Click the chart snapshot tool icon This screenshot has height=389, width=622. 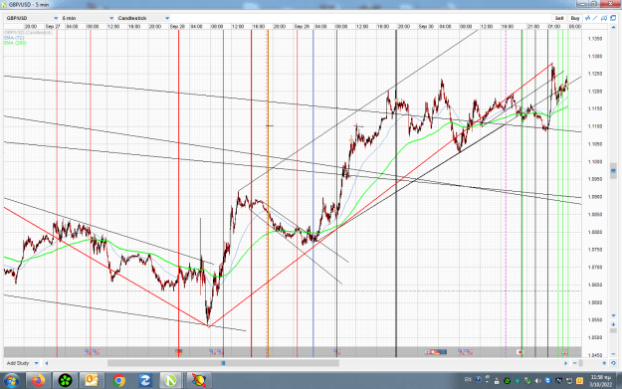(604, 18)
